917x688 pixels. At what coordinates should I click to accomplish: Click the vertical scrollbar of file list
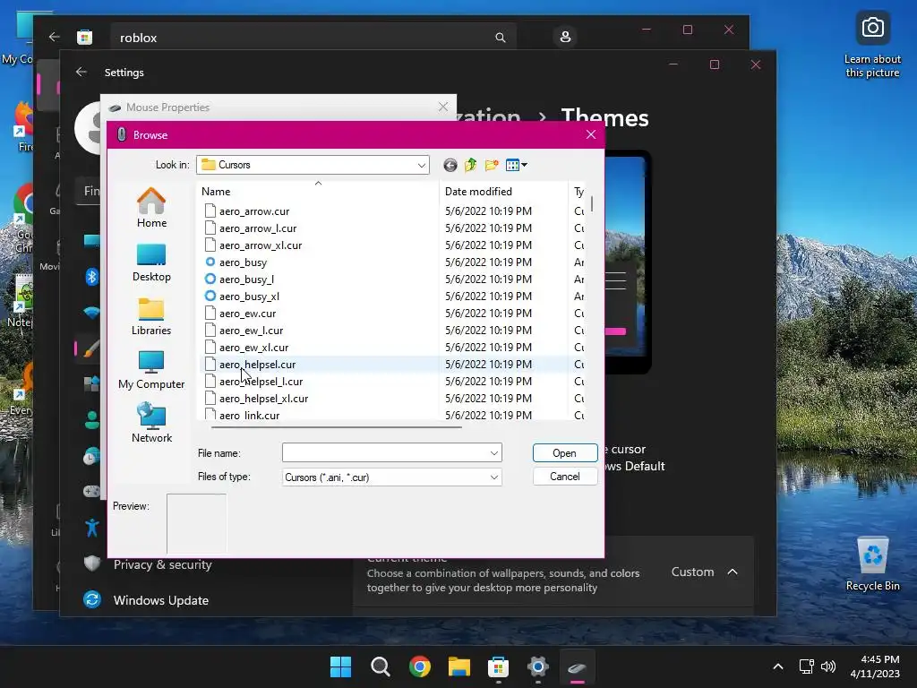click(x=592, y=203)
